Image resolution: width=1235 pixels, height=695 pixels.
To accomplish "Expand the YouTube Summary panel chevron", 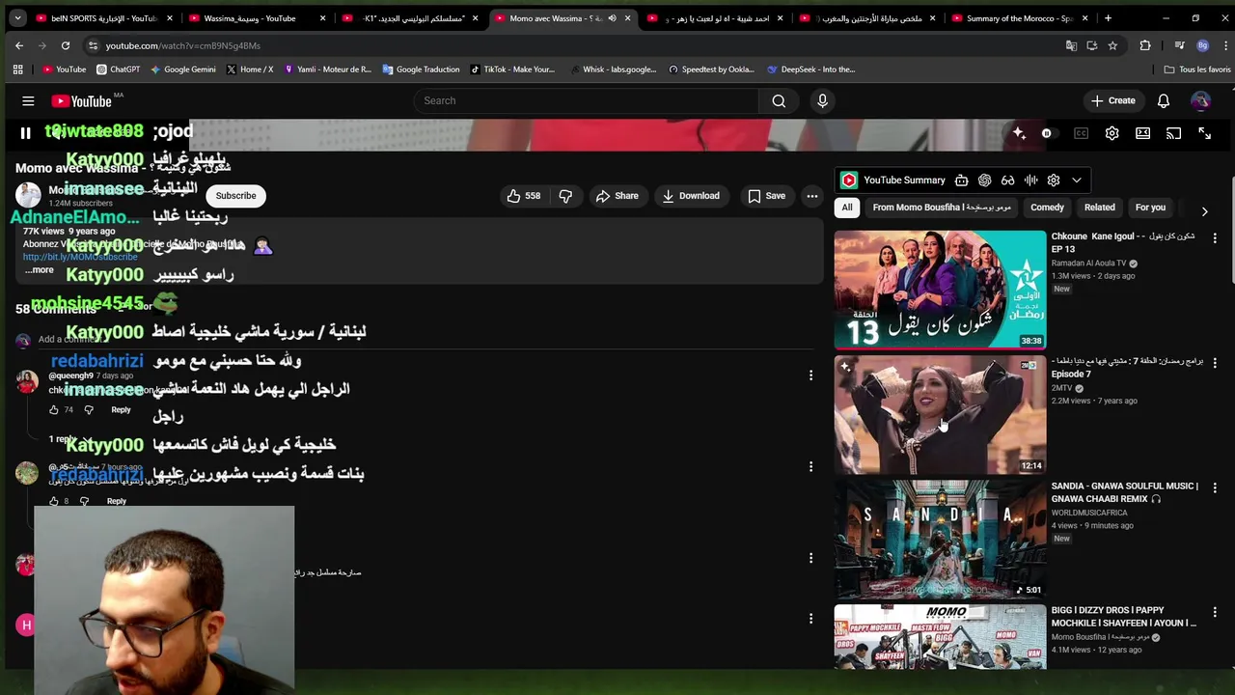I will [1077, 181].
